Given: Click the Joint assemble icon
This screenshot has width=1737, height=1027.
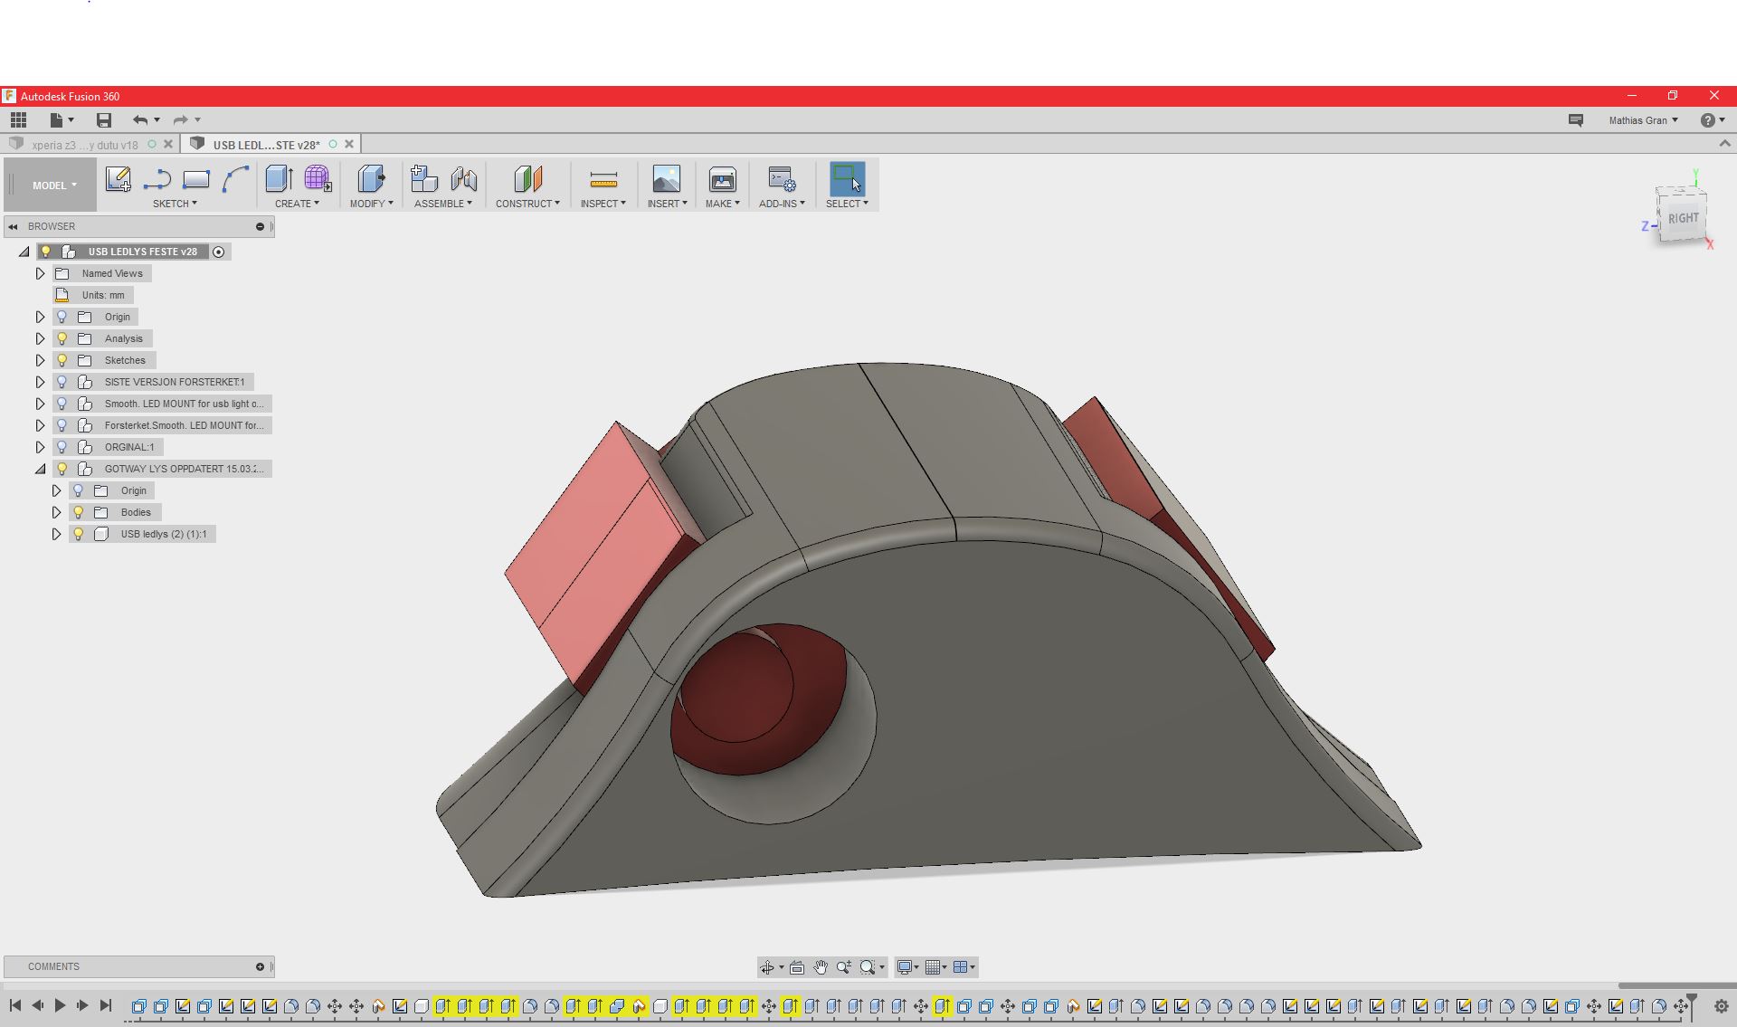Looking at the screenshot, I should (463, 179).
